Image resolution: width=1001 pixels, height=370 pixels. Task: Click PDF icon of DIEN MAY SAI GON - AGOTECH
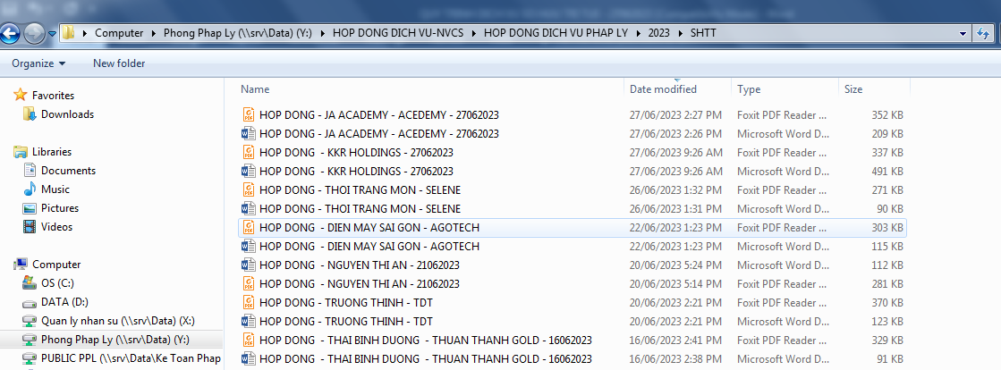(249, 227)
